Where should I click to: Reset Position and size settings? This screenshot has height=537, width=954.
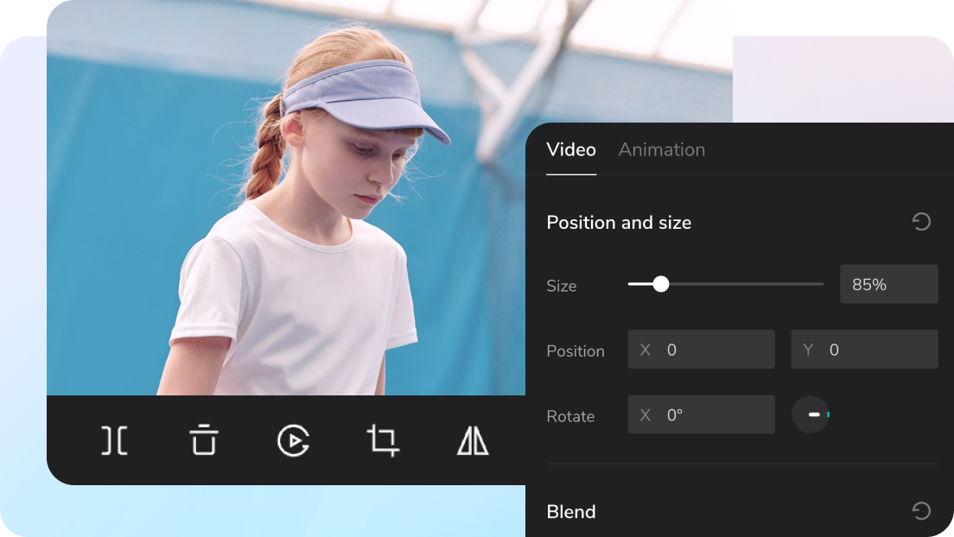click(x=921, y=222)
